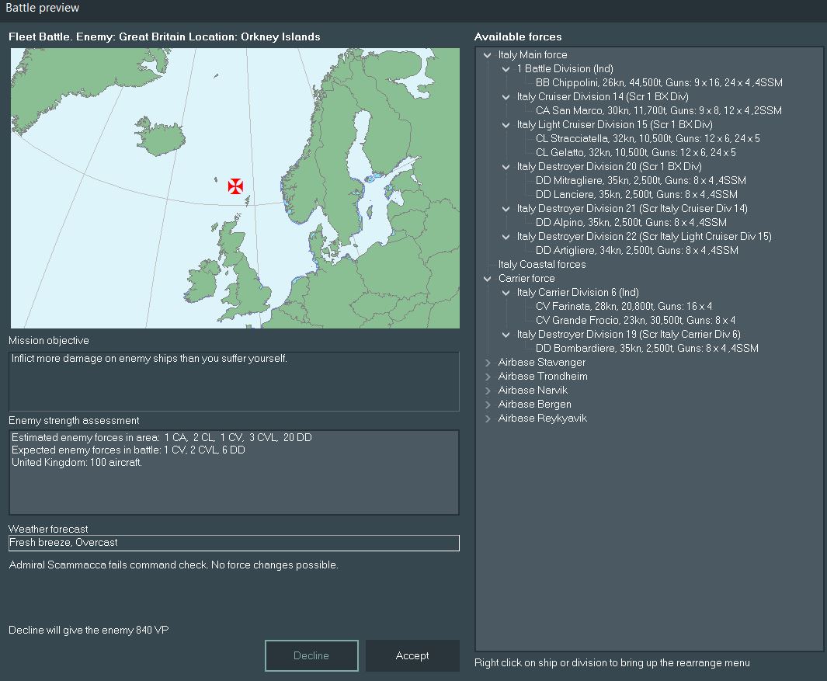Viewport: 827px width, 681px height.
Task: Select Italy Destroyer Division 19 label
Action: 629,334
